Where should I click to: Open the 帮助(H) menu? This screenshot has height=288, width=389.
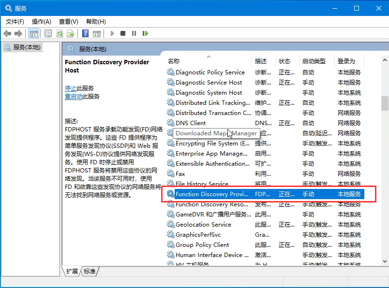point(96,22)
